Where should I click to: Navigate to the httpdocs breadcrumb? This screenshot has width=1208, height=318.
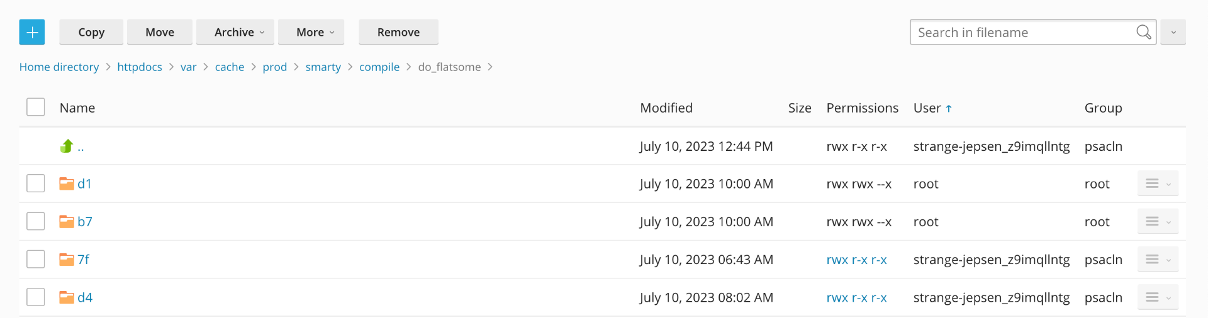(140, 67)
